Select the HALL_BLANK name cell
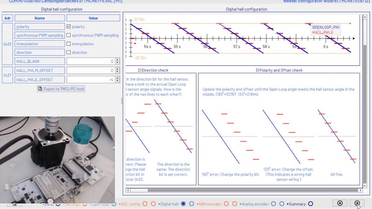The image size is (372, 209). tap(40, 61)
